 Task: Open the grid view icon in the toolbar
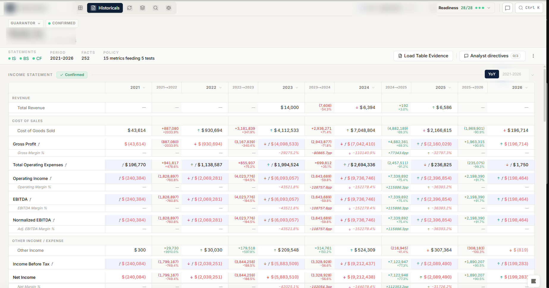point(80,8)
